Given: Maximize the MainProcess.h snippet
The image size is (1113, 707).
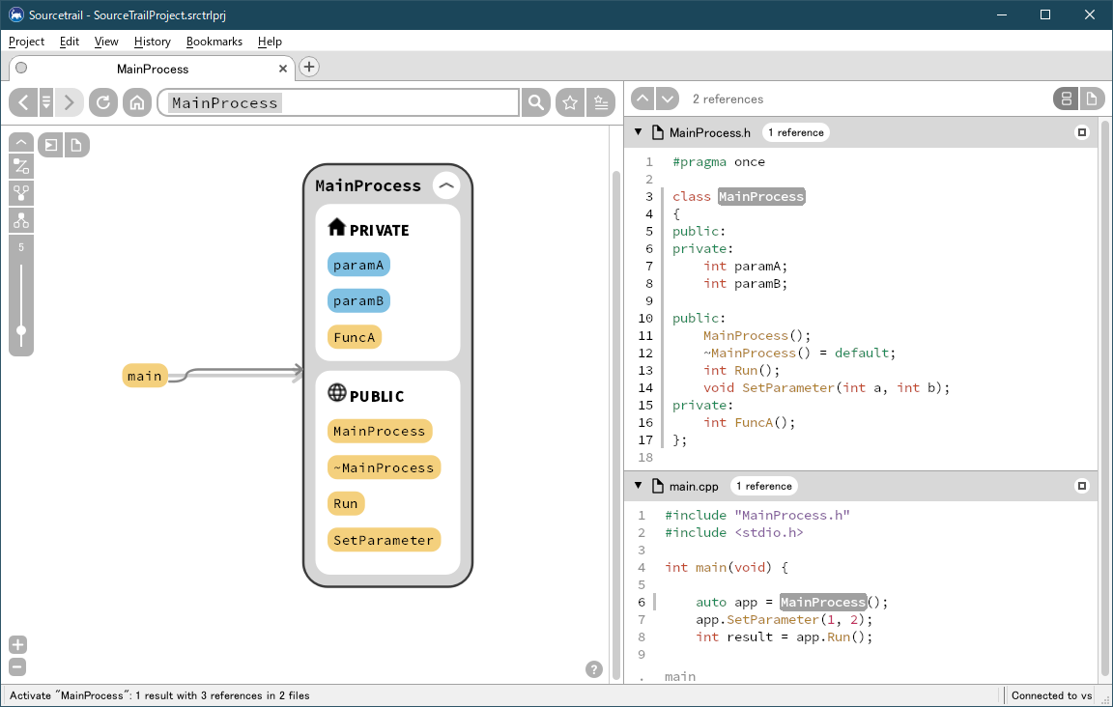Looking at the screenshot, I should [1082, 132].
